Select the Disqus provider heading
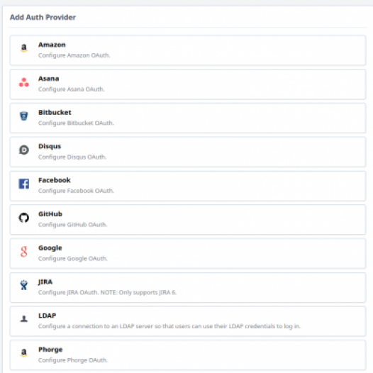Viewport: 373px width, 373px height. (50, 146)
